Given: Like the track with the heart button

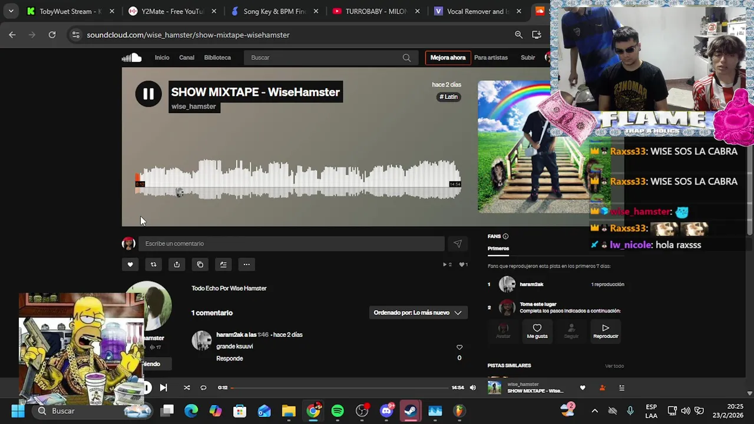Looking at the screenshot, I should pos(130,264).
